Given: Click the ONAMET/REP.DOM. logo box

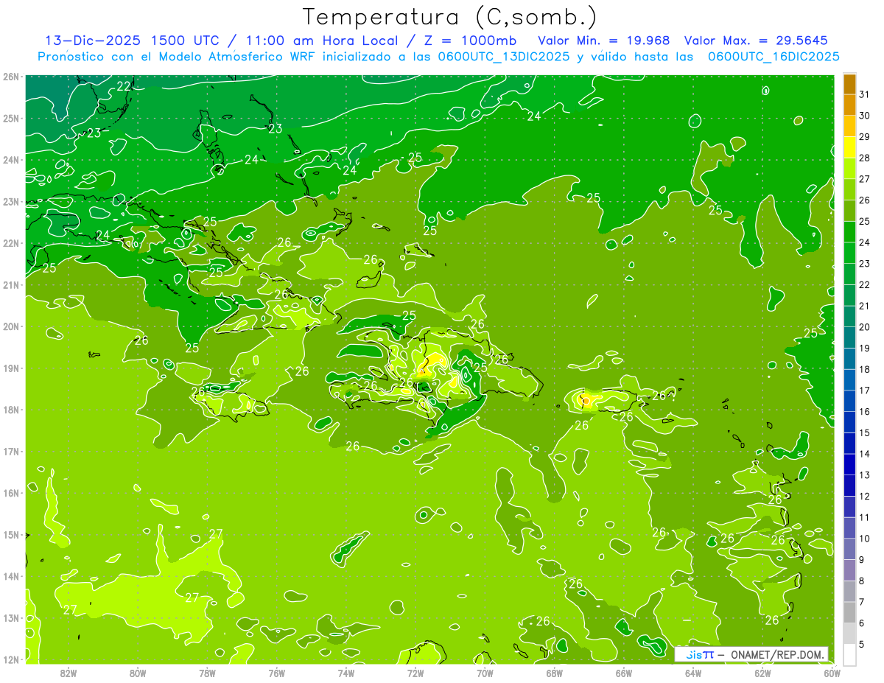Looking at the screenshot, I should (751, 654).
